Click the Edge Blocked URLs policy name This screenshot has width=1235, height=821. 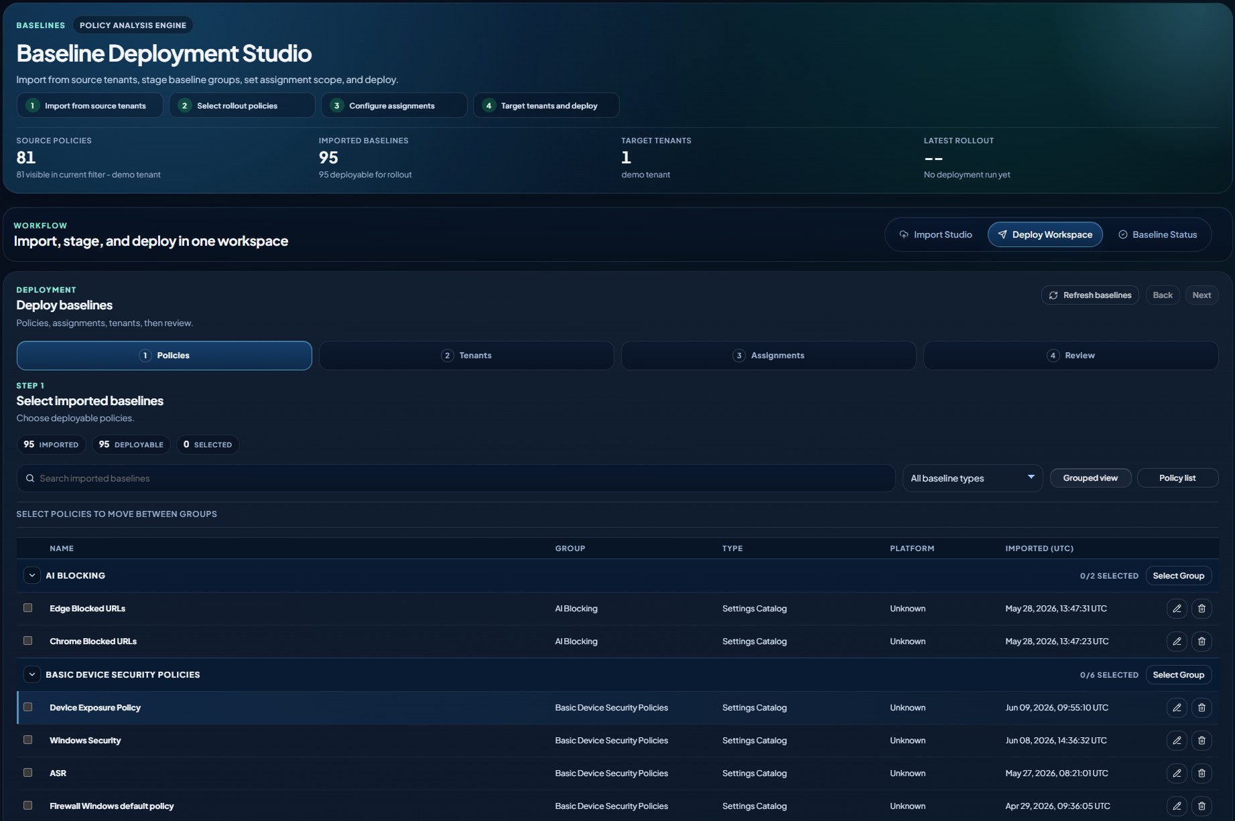coord(87,609)
